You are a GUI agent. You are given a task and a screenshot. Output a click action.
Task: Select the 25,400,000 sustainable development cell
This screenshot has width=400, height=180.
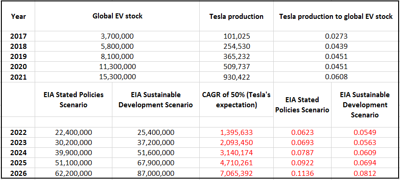pos(156,132)
